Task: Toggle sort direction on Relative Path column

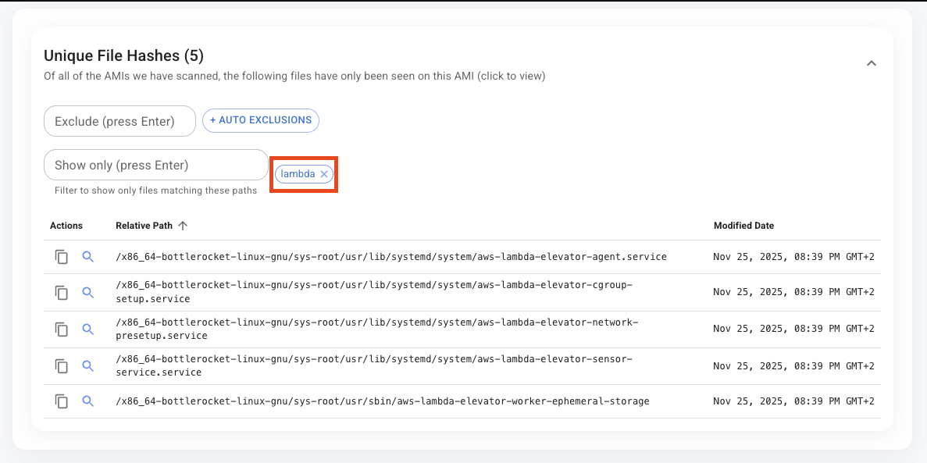Action: (183, 225)
